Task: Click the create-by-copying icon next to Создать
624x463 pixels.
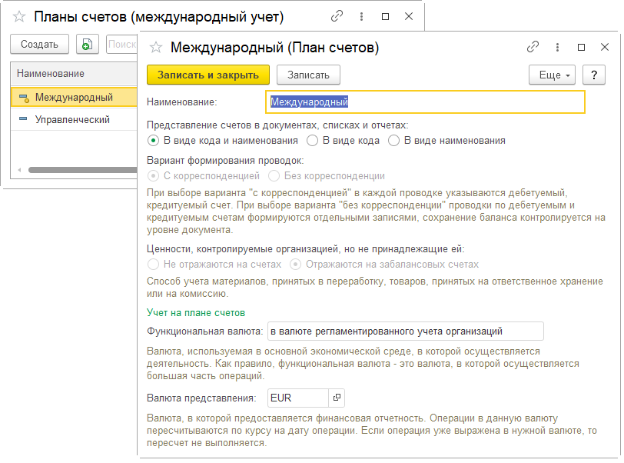Action: [x=88, y=45]
